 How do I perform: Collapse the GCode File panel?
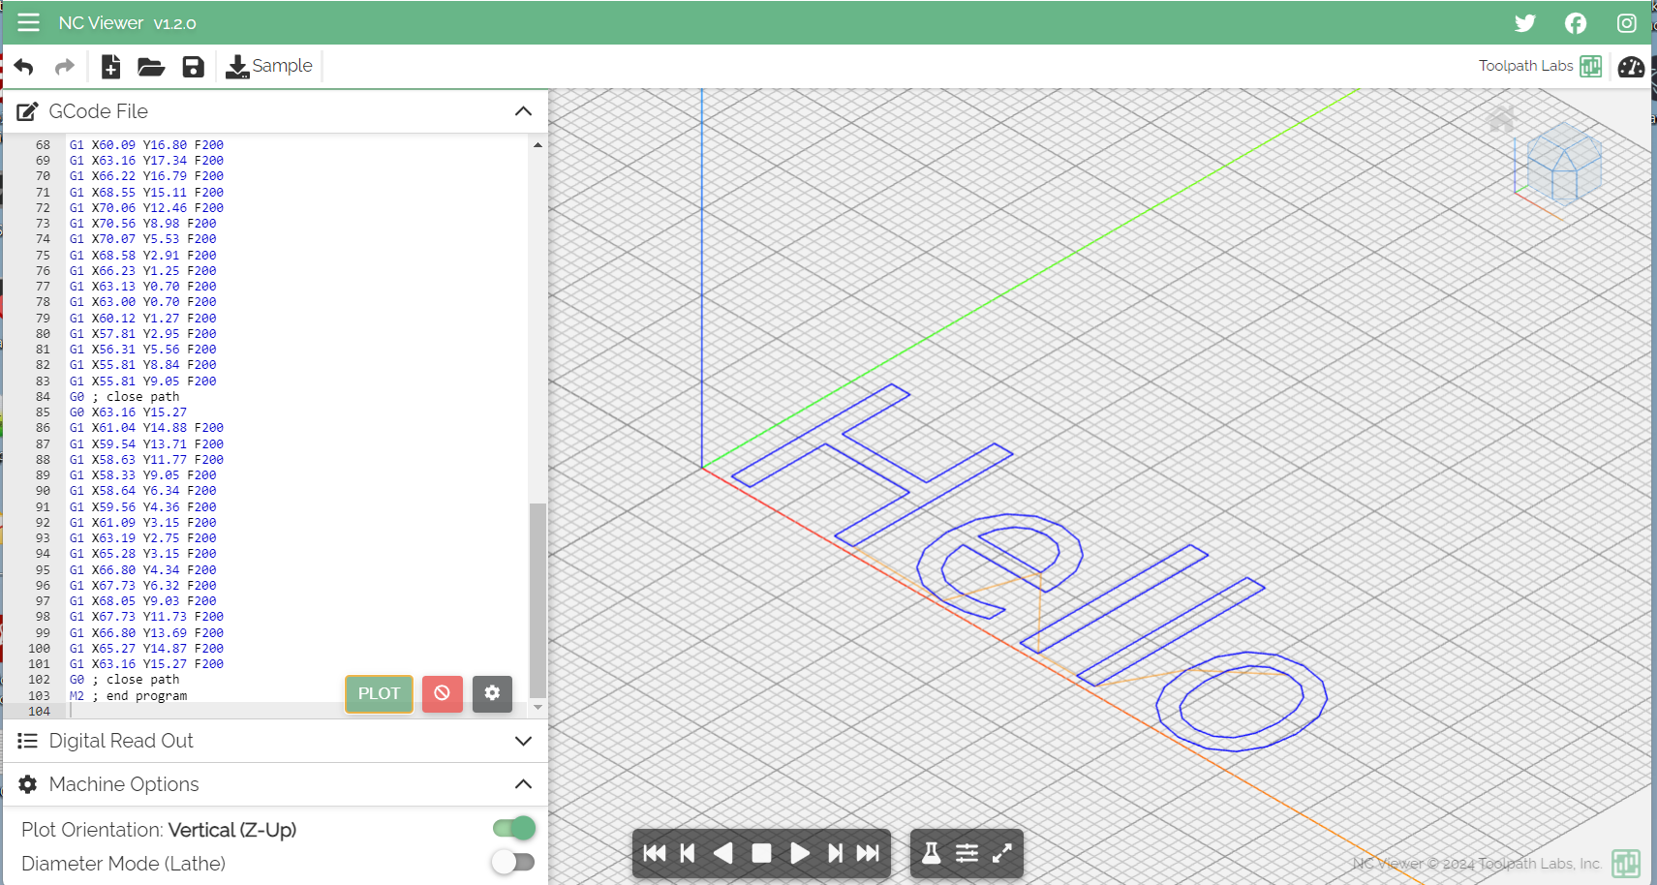pyautogui.click(x=523, y=111)
